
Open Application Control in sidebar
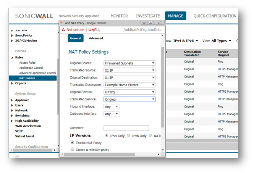(x=31, y=68)
